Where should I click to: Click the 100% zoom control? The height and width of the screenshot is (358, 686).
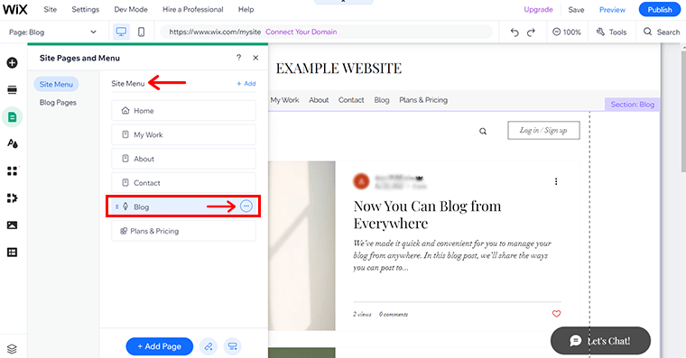click(567, 32)
